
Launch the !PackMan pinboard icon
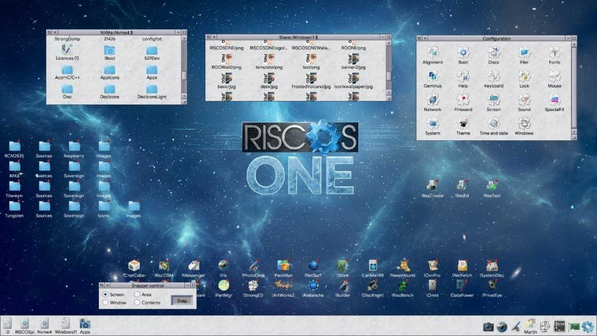283,268
